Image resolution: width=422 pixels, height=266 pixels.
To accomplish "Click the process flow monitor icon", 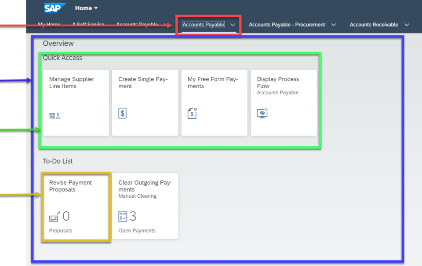I will point(262,113).
